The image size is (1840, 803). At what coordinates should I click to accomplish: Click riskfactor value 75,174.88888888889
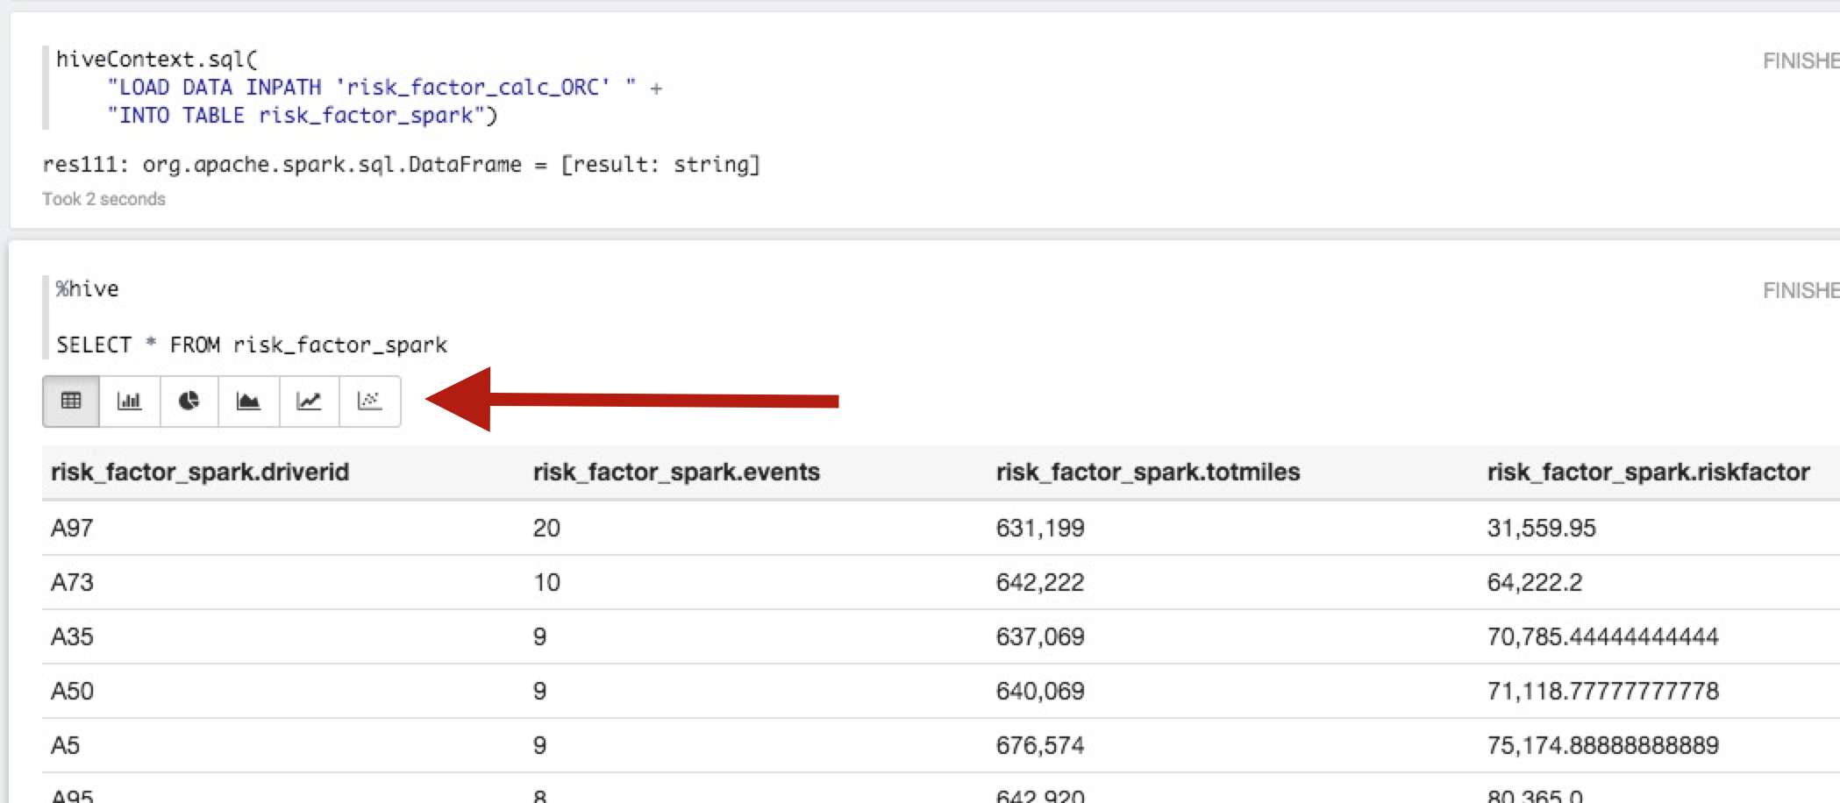click(x=1603, y=745)
